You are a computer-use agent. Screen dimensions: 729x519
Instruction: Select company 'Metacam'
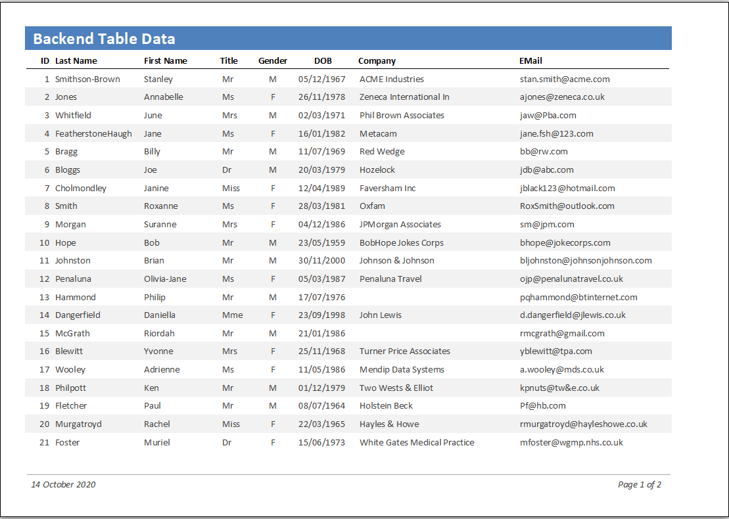pos(378,134)
